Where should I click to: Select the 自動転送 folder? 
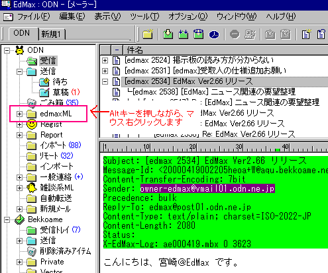[x=56, y=198]
